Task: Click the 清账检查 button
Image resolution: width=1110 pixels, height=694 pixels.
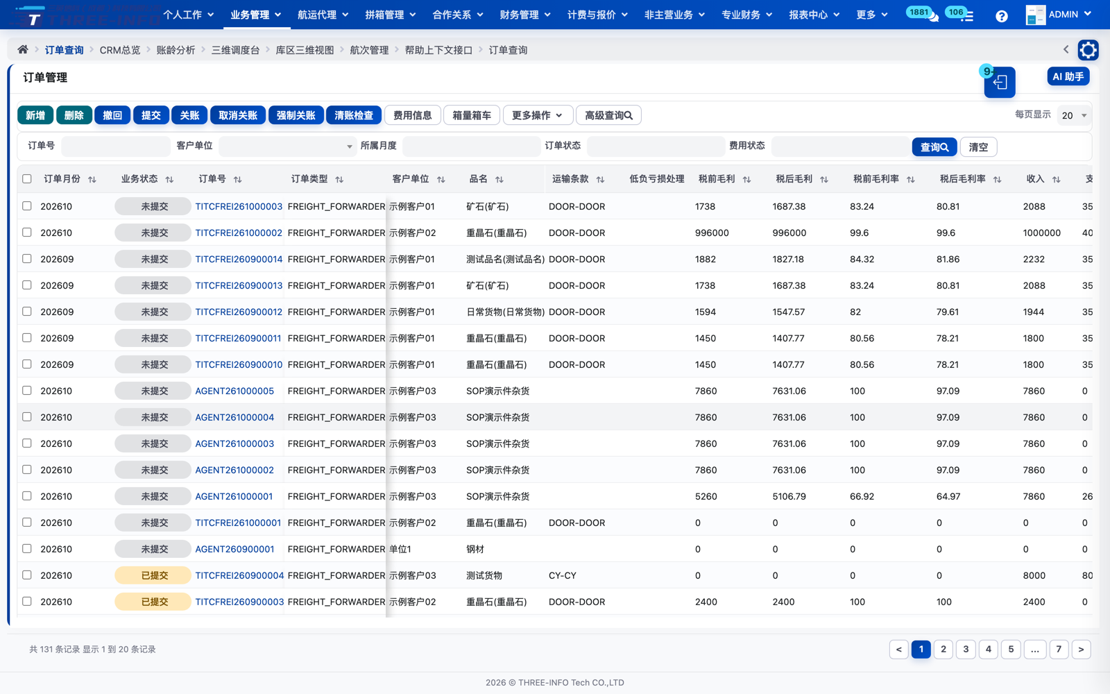Action: coord(354,115)
